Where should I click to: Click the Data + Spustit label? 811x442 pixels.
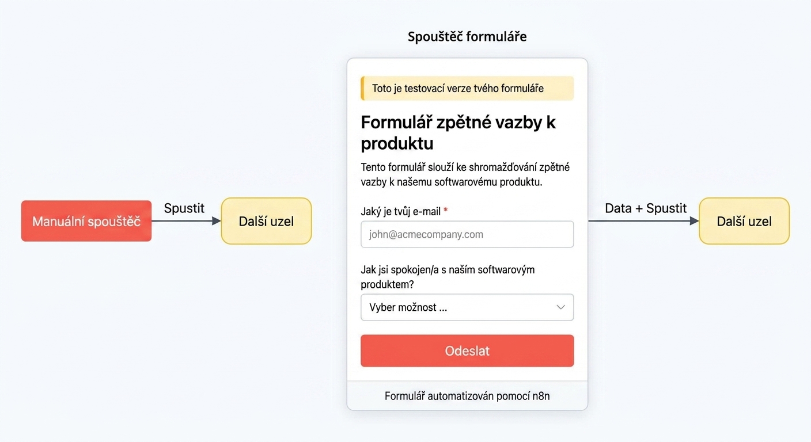click(x=646, y=208)
